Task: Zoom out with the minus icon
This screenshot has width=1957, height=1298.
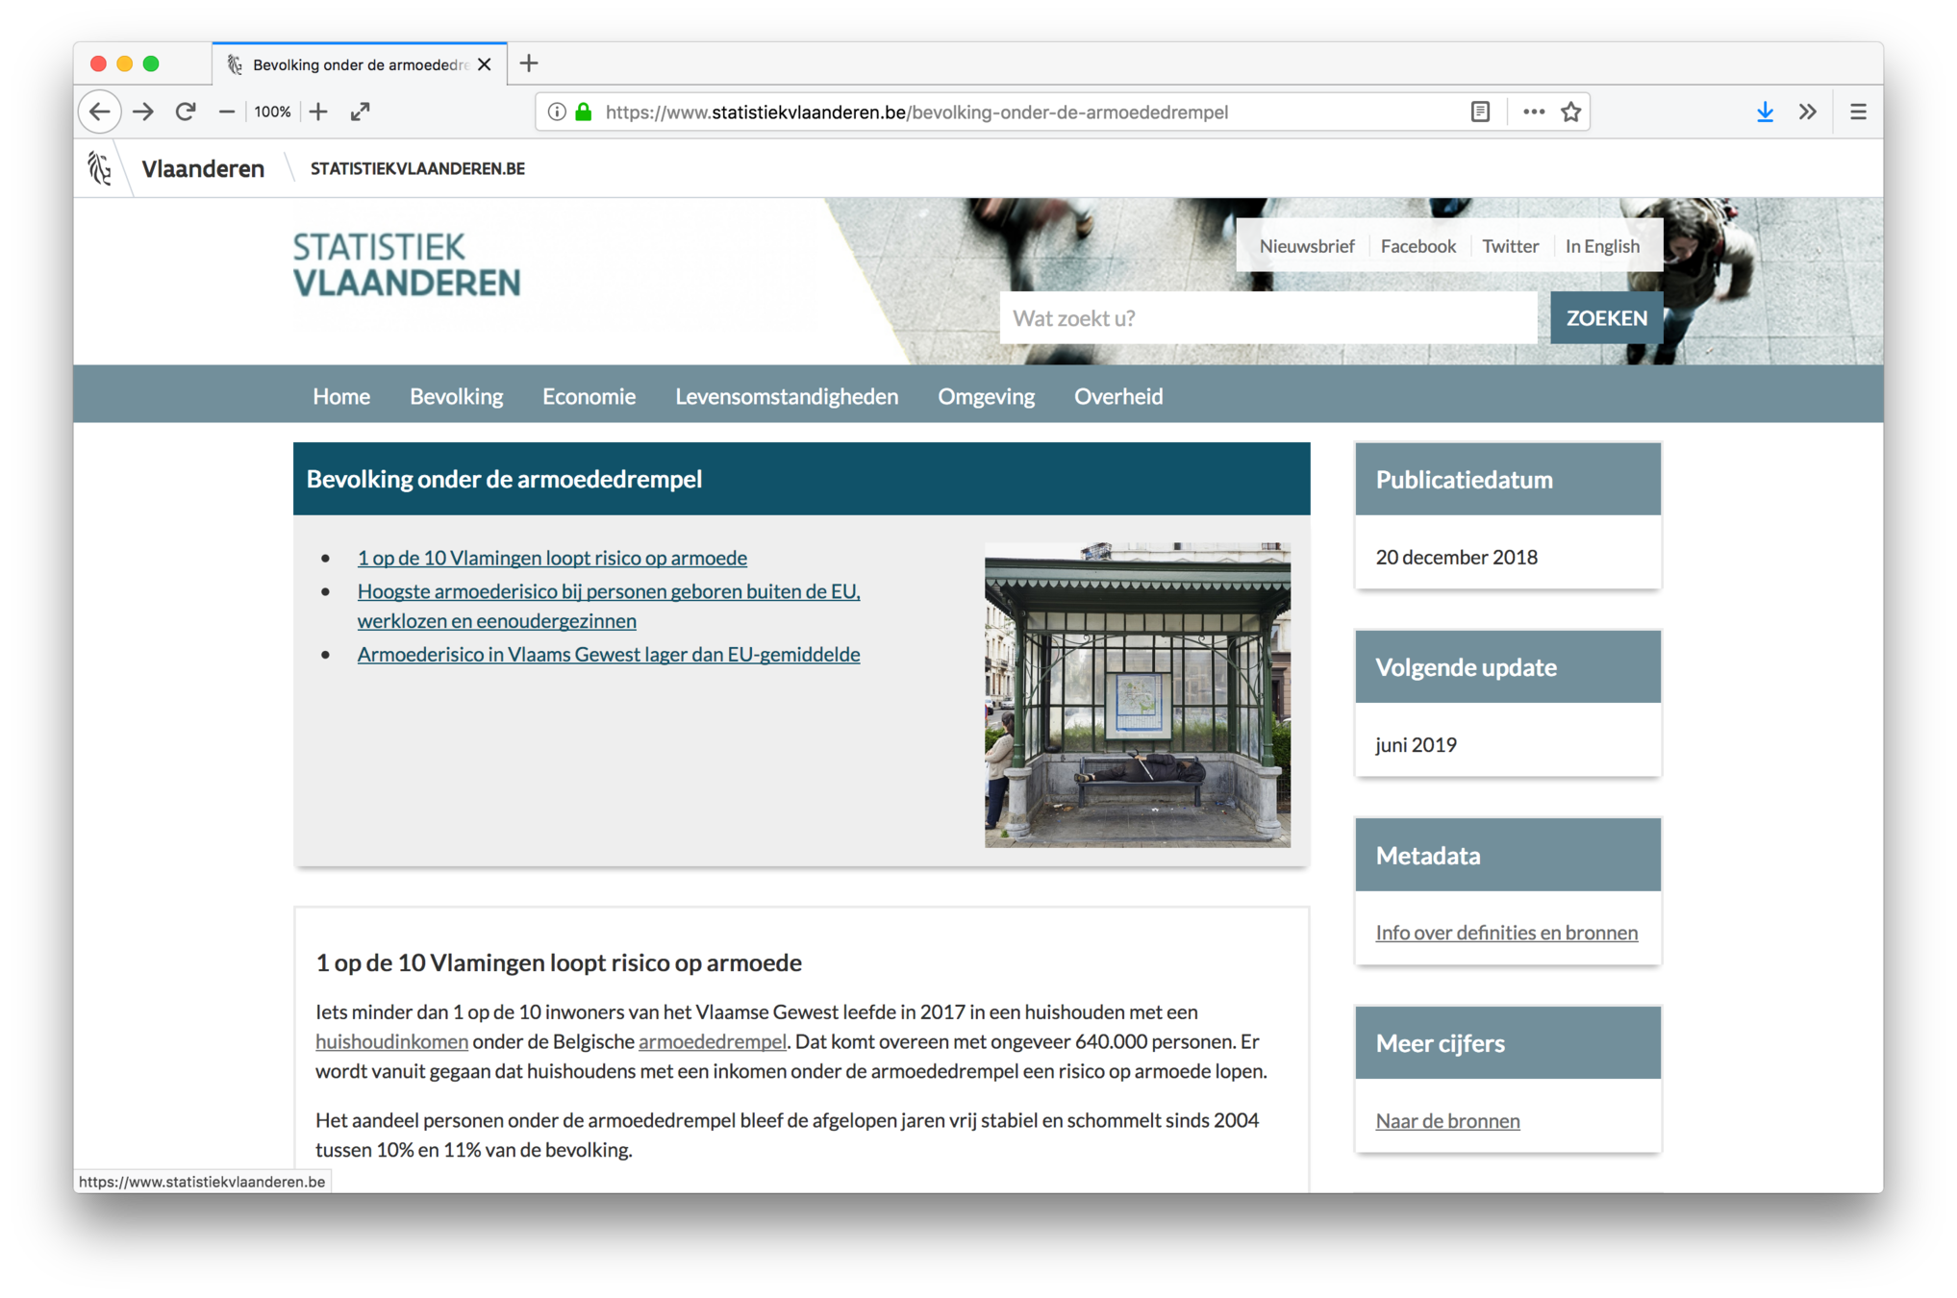Action: (x=227, y=112)
